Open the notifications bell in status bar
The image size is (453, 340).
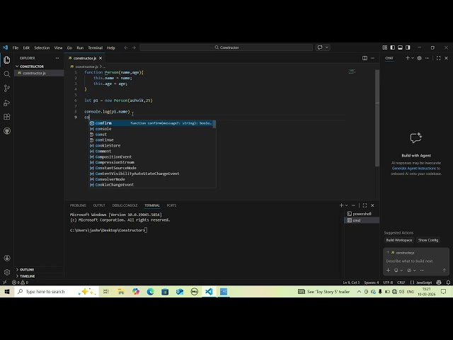click(448, 283)
